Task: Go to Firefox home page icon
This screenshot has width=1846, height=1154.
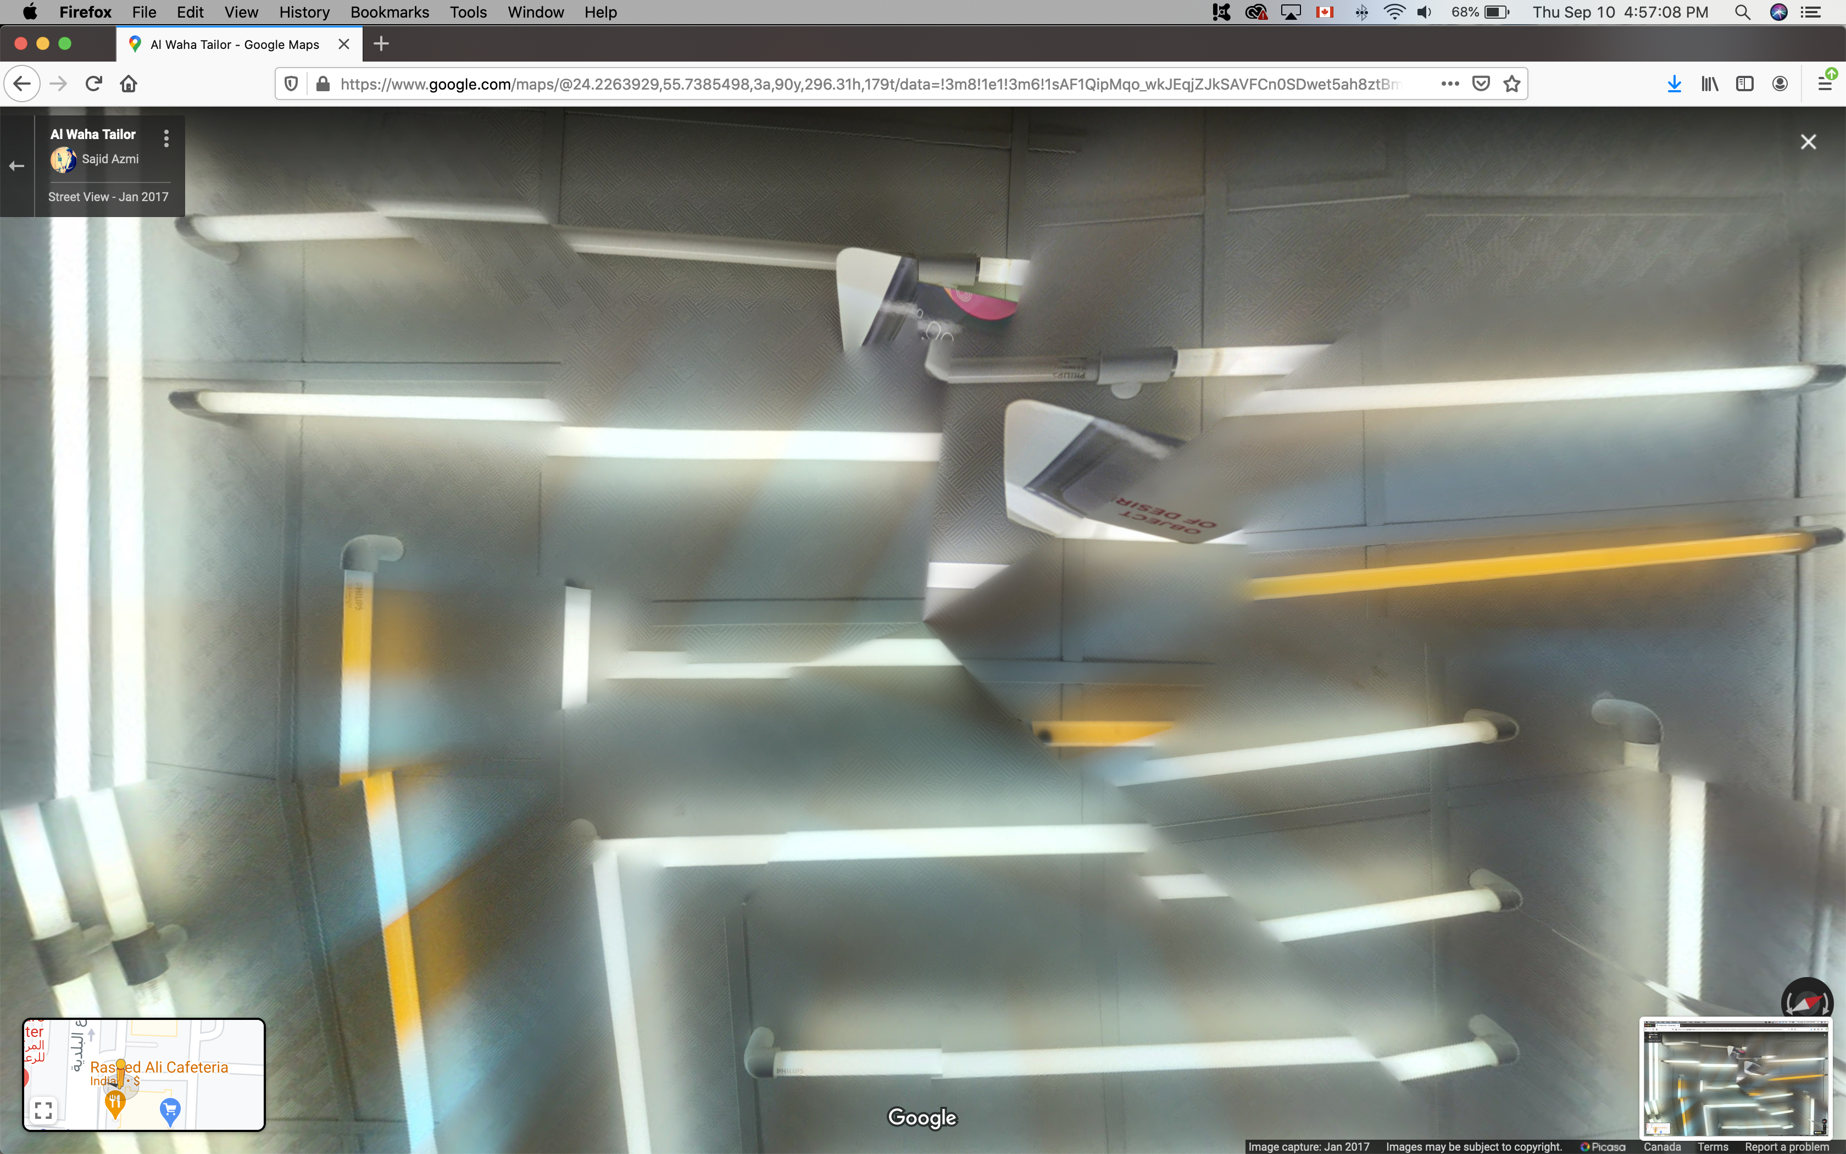Action: tap(129, 84)
